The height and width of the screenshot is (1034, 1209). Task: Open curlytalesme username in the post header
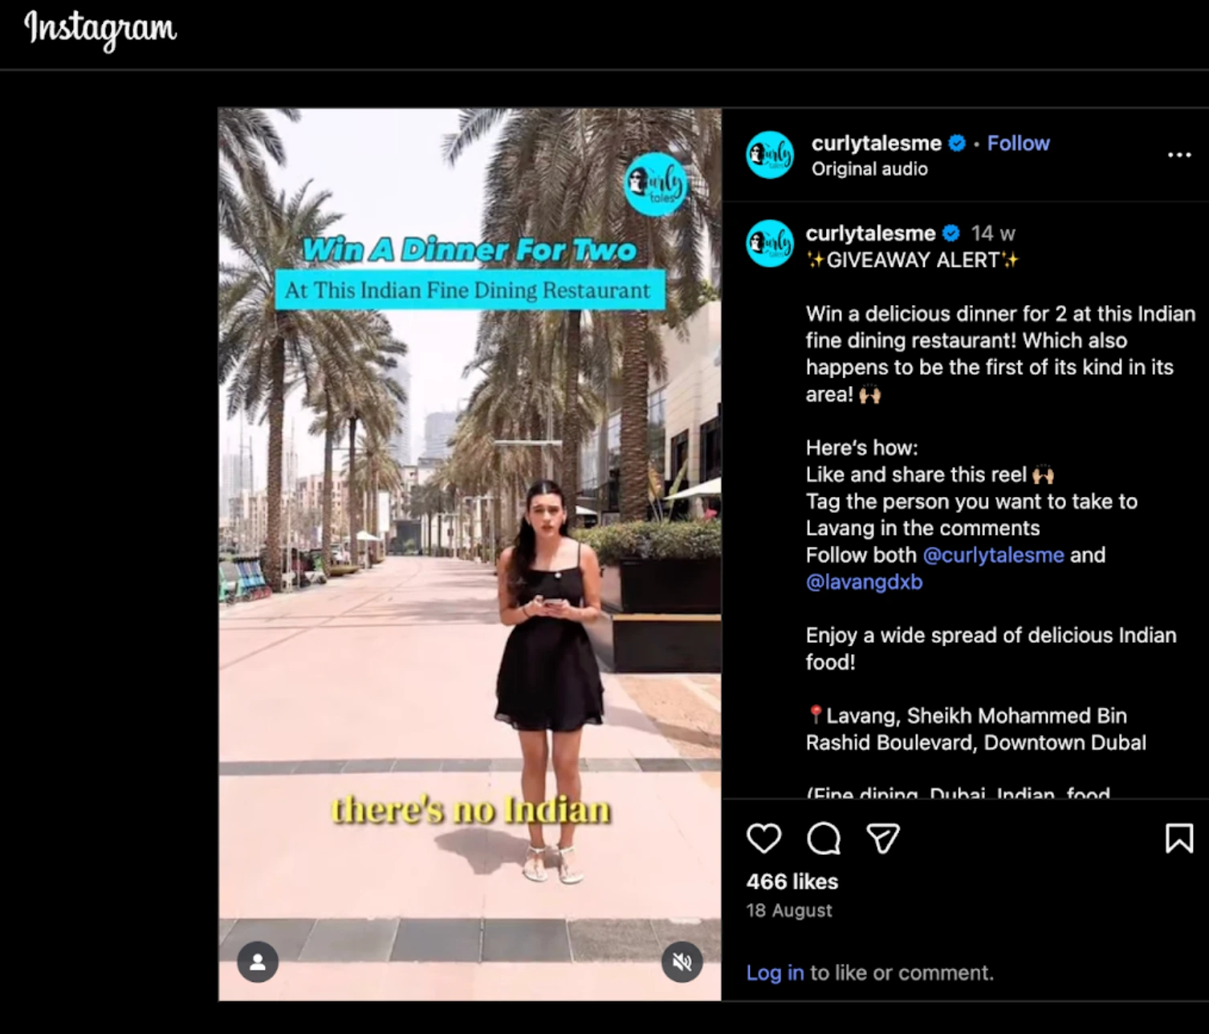pyautogui.click(x=876, y=143)
